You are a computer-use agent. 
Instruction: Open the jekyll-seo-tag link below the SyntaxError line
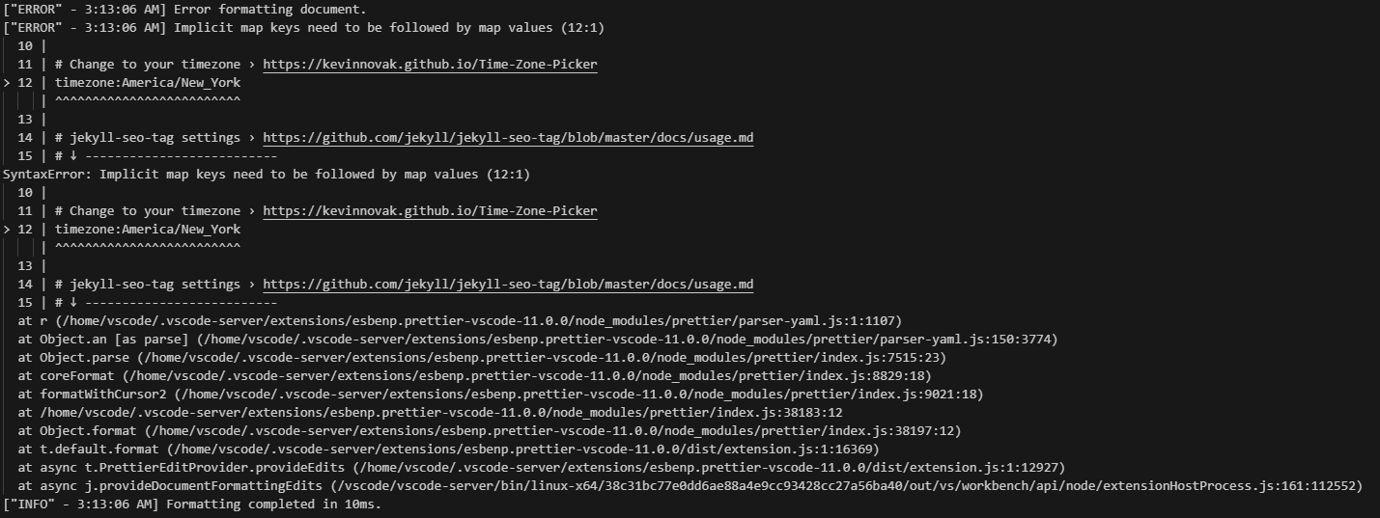coord(508,285)
